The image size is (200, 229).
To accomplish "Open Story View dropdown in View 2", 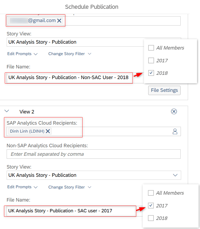I will [175, 175].
